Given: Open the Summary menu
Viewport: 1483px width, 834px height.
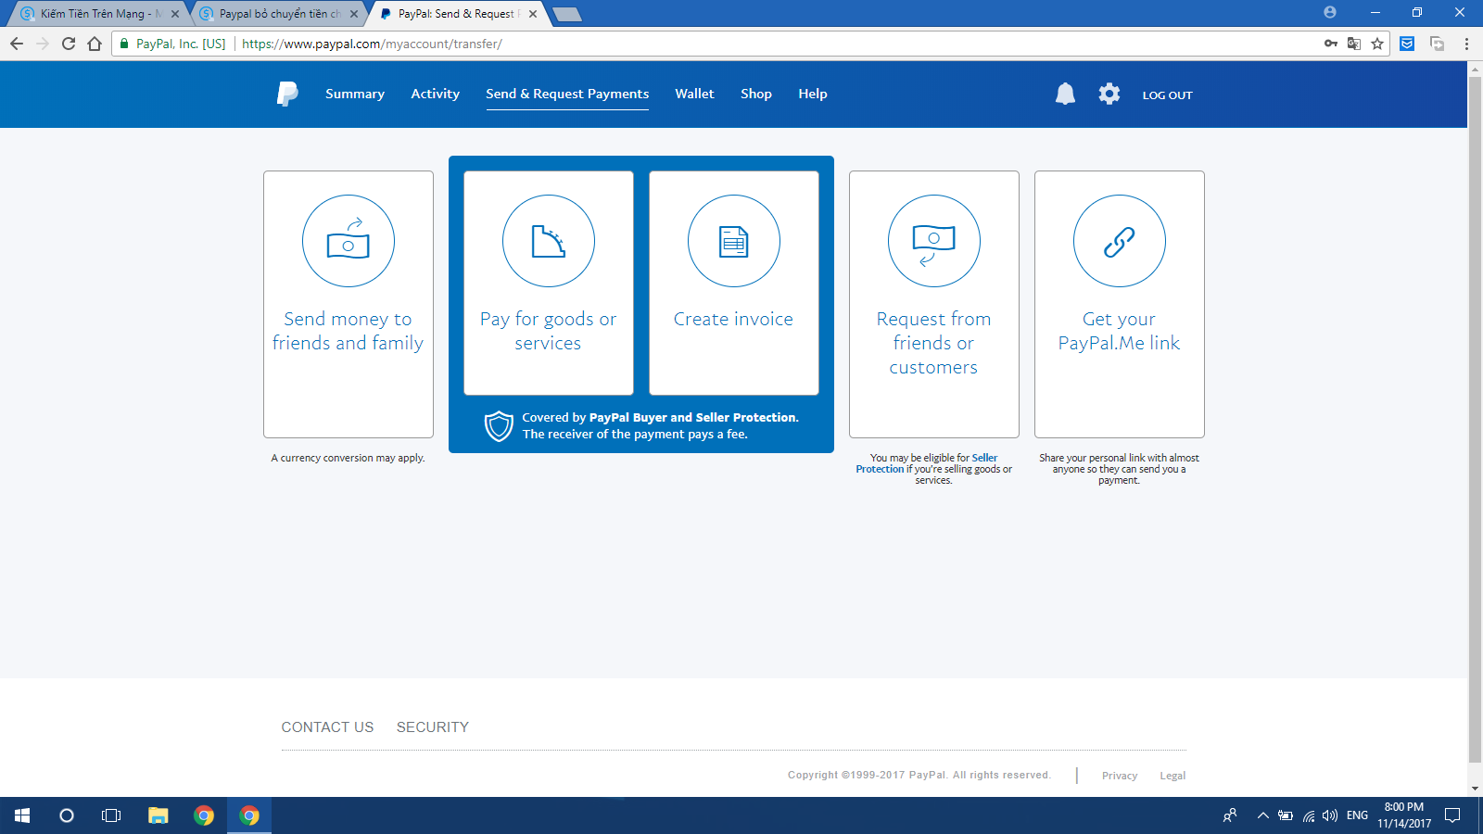Looking at the screenshot, I should pyautogui.click(x=355, y=94).
